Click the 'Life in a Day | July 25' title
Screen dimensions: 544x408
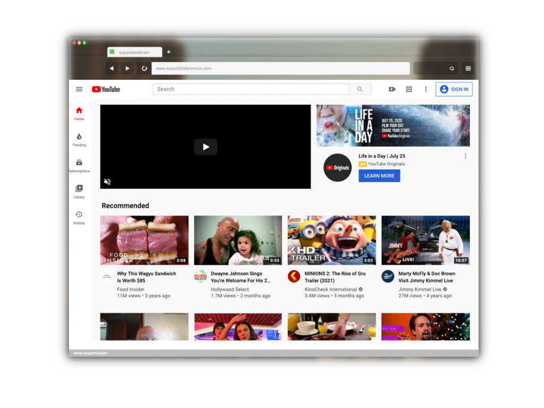click(382, 156)
